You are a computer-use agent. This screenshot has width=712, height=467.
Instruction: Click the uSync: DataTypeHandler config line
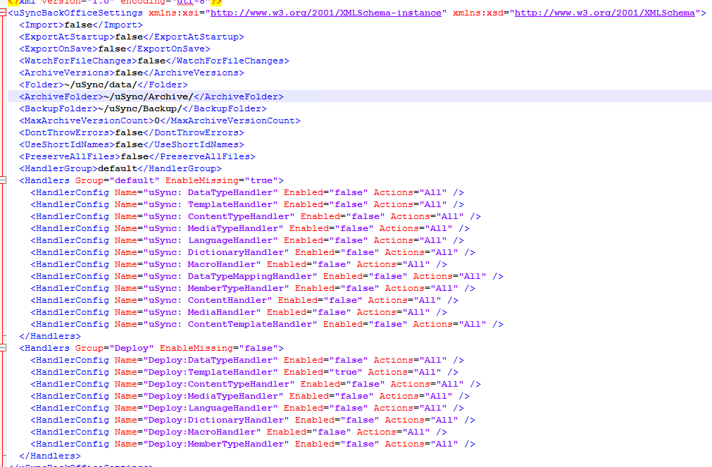click(247, 192)
